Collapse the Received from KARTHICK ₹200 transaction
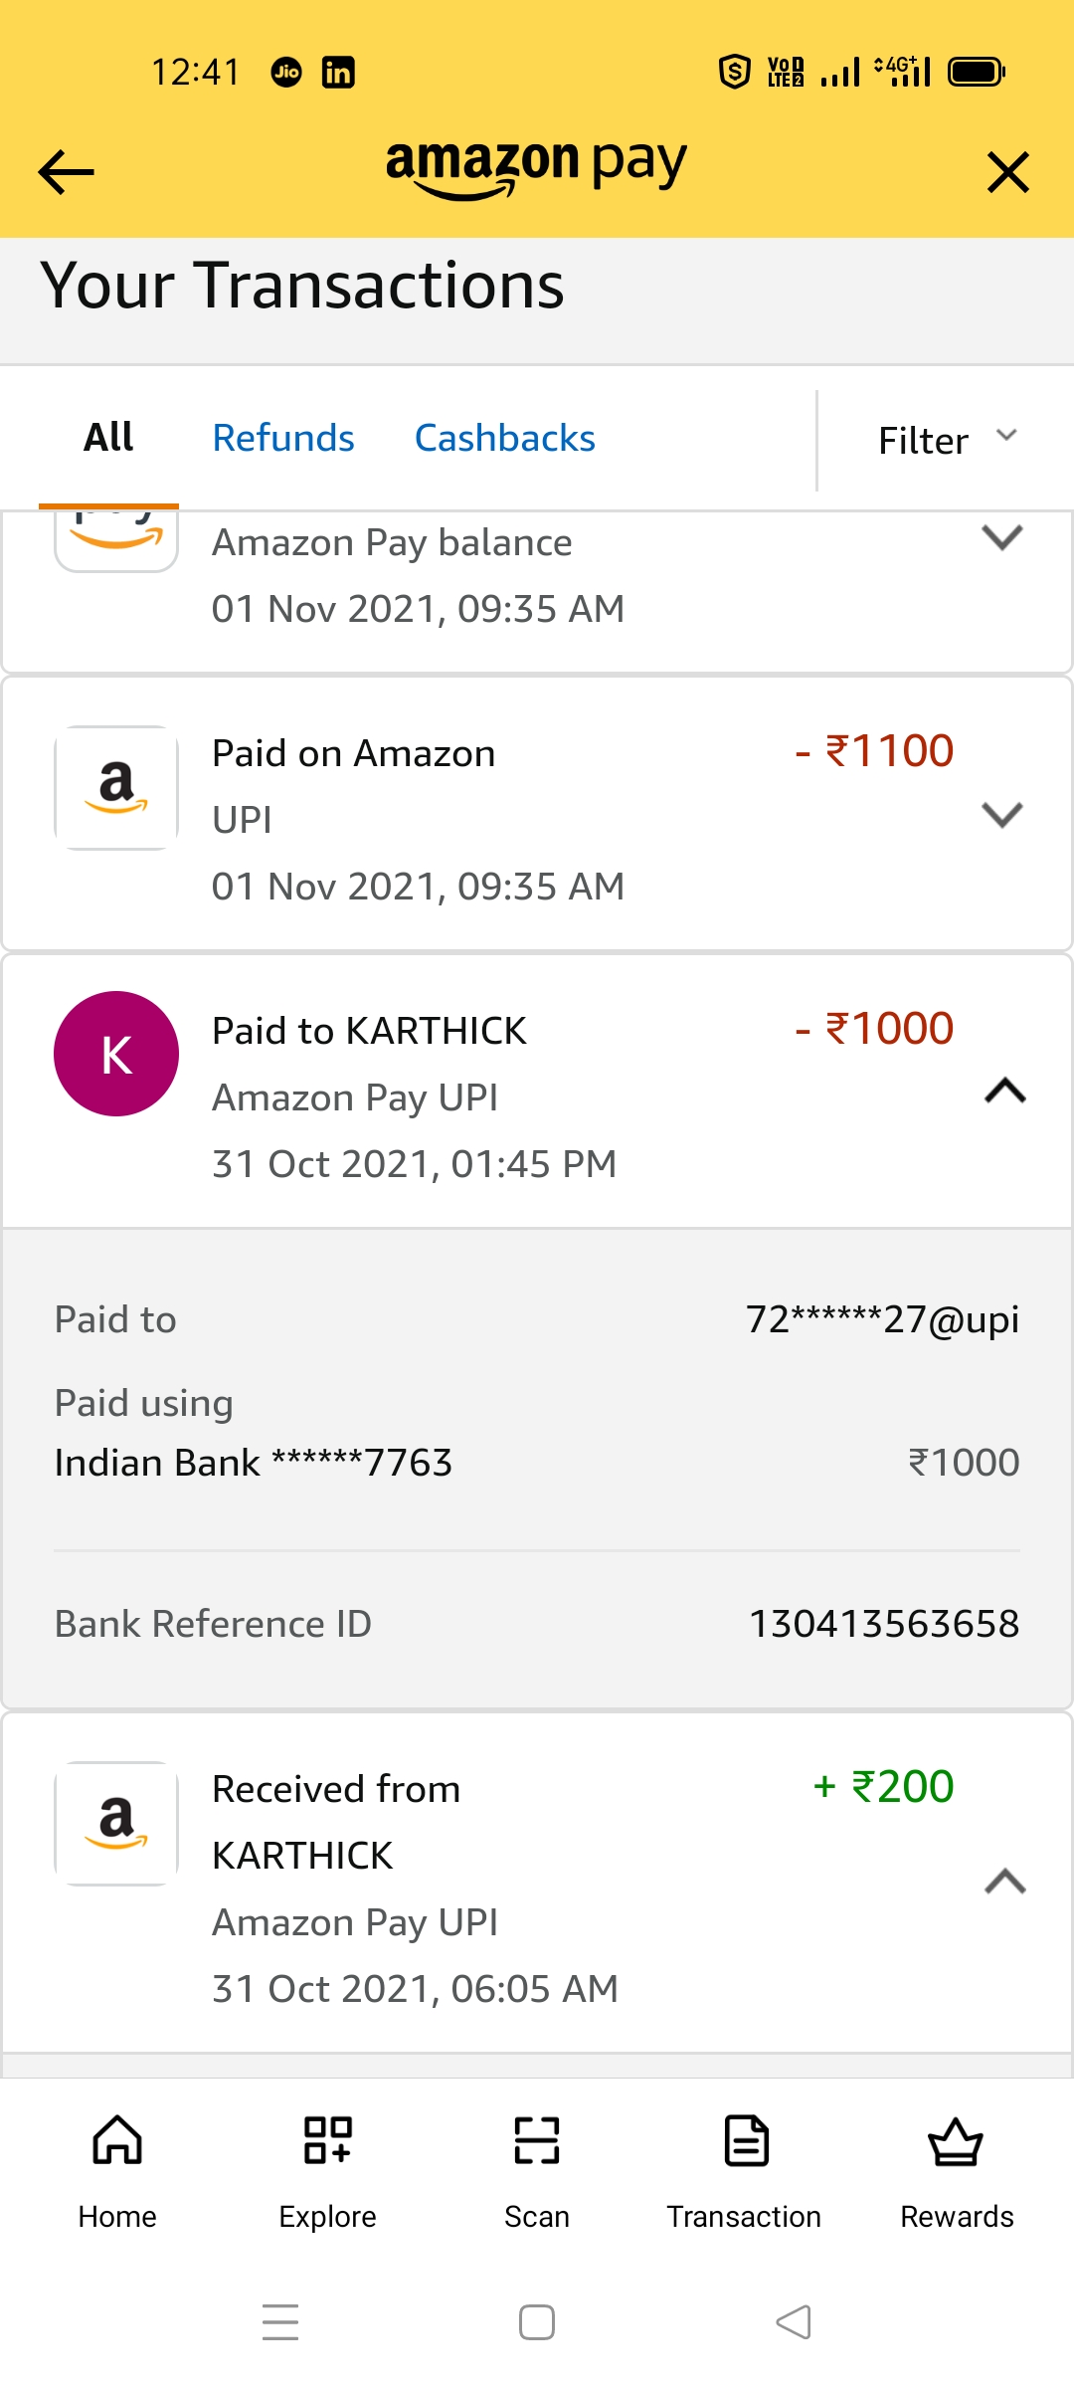 pyautogui.click(x=1004, y=1882)
